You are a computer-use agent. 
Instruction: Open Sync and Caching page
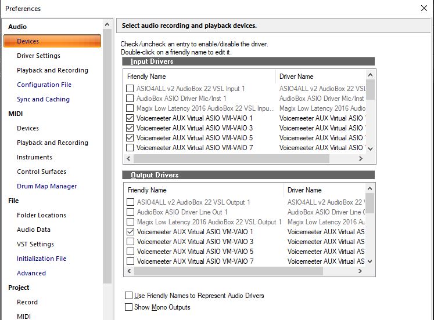point(43,99)
